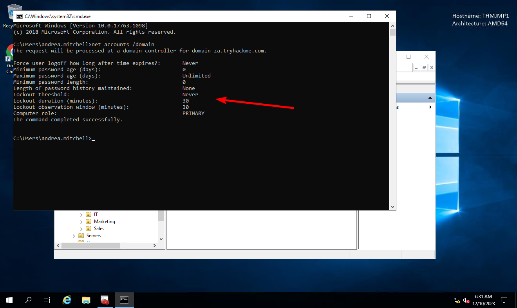Show the taskbar clock and calendar

coord(483,300)
